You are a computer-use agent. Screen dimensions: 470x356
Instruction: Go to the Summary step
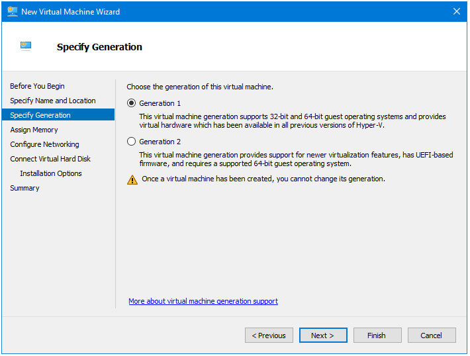tap(24, 188)
